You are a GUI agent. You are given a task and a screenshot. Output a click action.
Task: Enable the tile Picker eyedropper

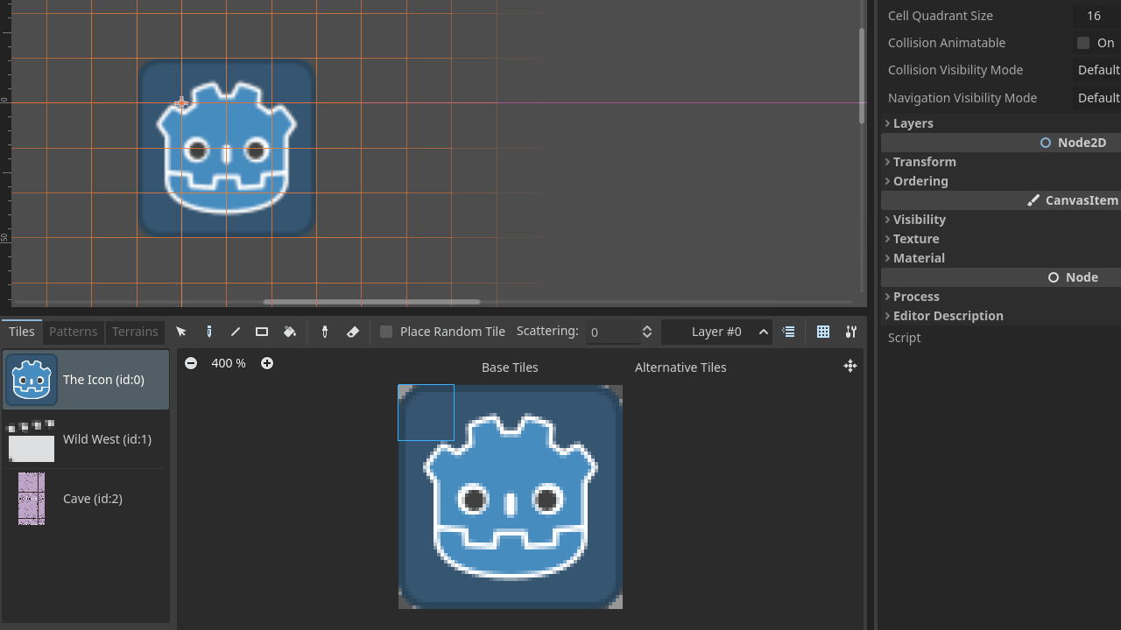pyautogui.click(x=325, y=332)
